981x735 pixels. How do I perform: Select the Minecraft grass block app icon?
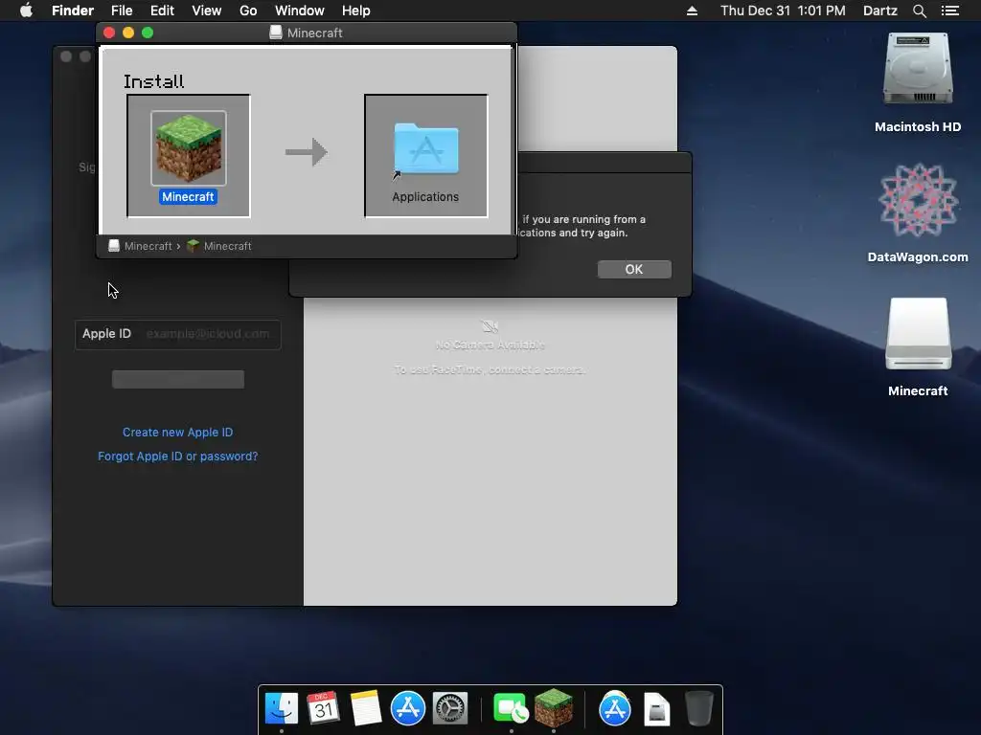point(189,148)
